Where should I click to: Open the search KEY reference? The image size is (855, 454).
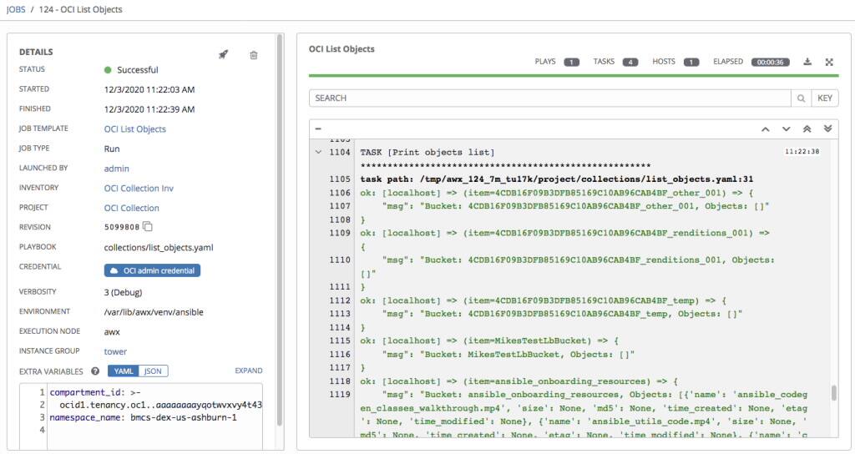(x=824, y=98)
